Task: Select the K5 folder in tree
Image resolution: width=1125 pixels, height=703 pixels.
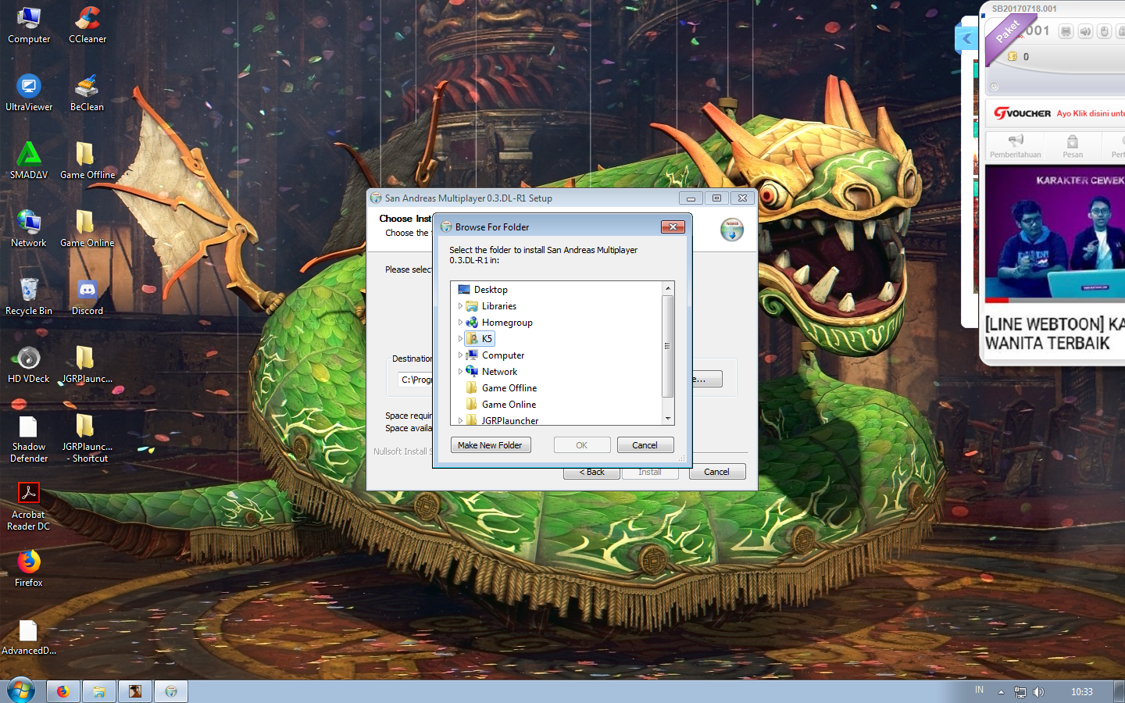Action: (480, 339)
